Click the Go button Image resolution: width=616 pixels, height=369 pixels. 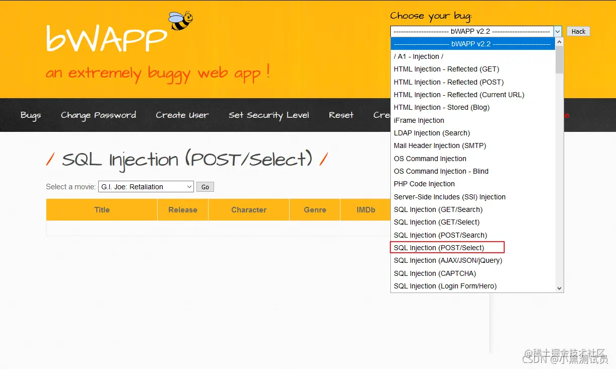point(205,187)
